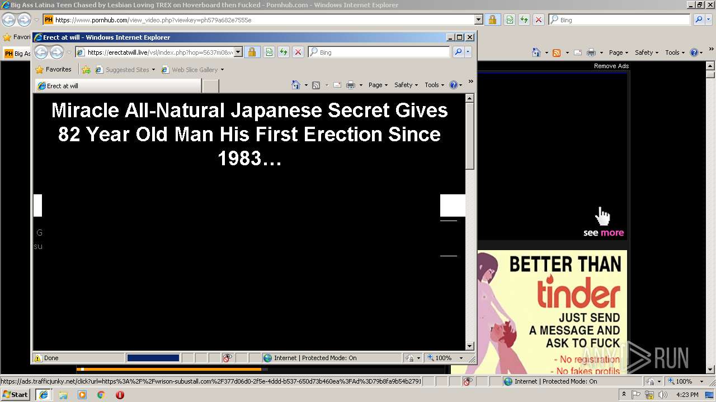Viewport: 716px width, 402px height.
Task: Expand Home button dropdown in front window
Action: (306, 85)
